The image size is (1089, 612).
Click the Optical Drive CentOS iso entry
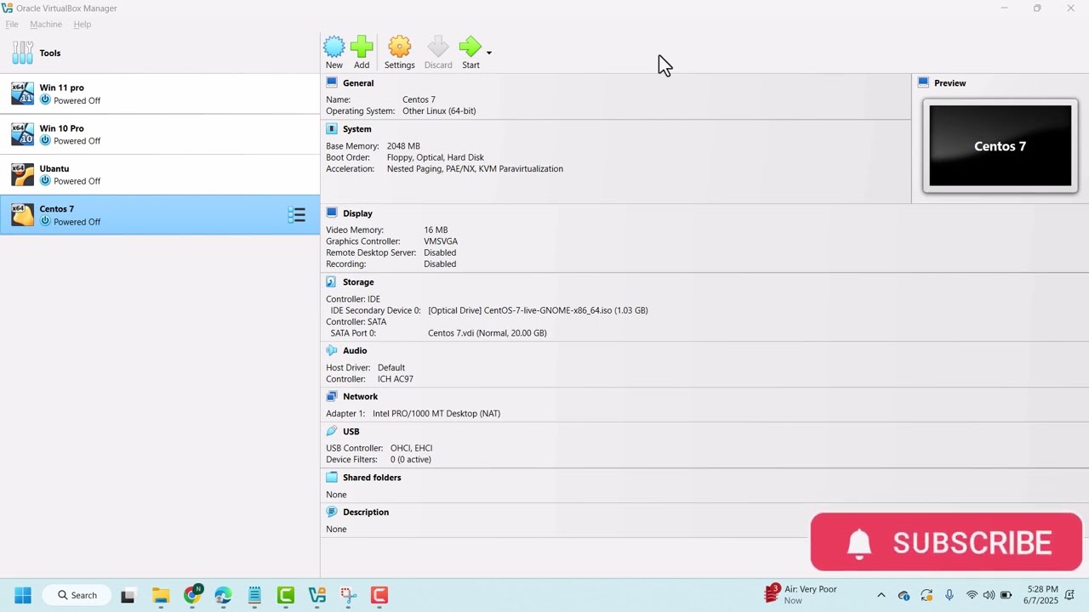point(538,310)
